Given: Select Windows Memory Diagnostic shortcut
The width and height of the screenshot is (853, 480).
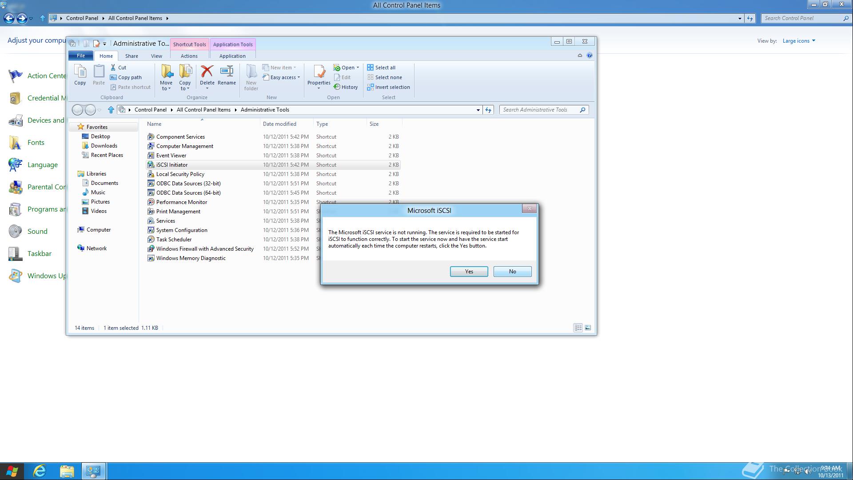Looking at the screenshot, I should [x=191, y=258].
